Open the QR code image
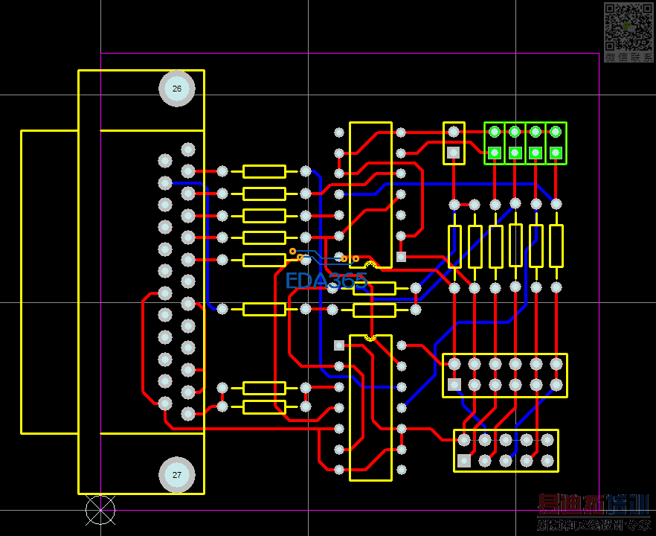Screen dimensions: 656x536 point(628,27)
